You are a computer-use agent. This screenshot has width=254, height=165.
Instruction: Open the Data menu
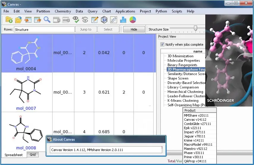coord(79,11)
